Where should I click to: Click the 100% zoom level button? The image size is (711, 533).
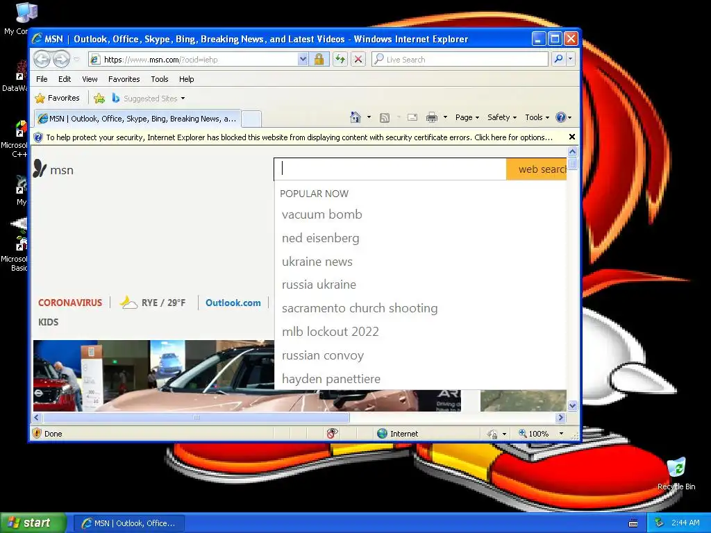pos(534,434)
